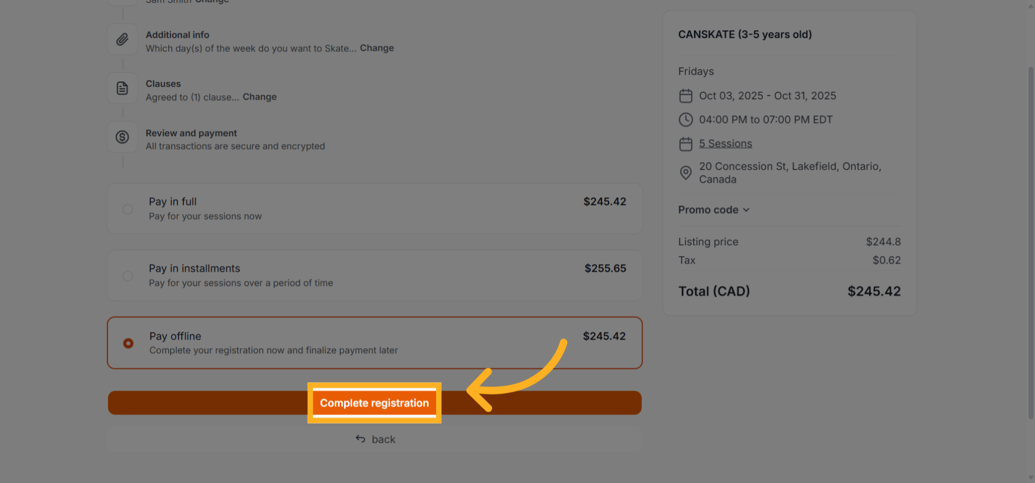Select the Pay in full radio button

128,209
